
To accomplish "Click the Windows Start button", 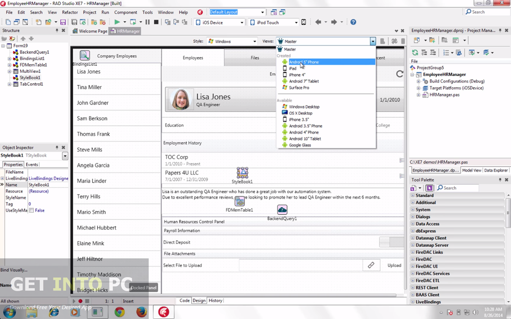I will (x=9, y=312).
